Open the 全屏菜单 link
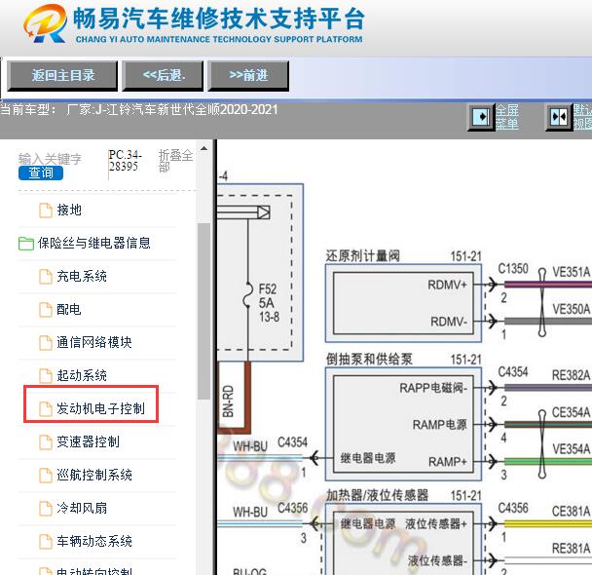The height and width of the screenshot is (575, 592). (507, 117)
